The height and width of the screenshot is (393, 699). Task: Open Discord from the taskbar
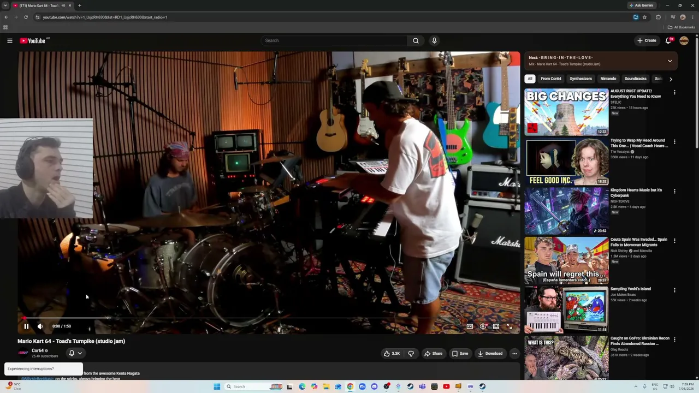click(x=374, y=386)
